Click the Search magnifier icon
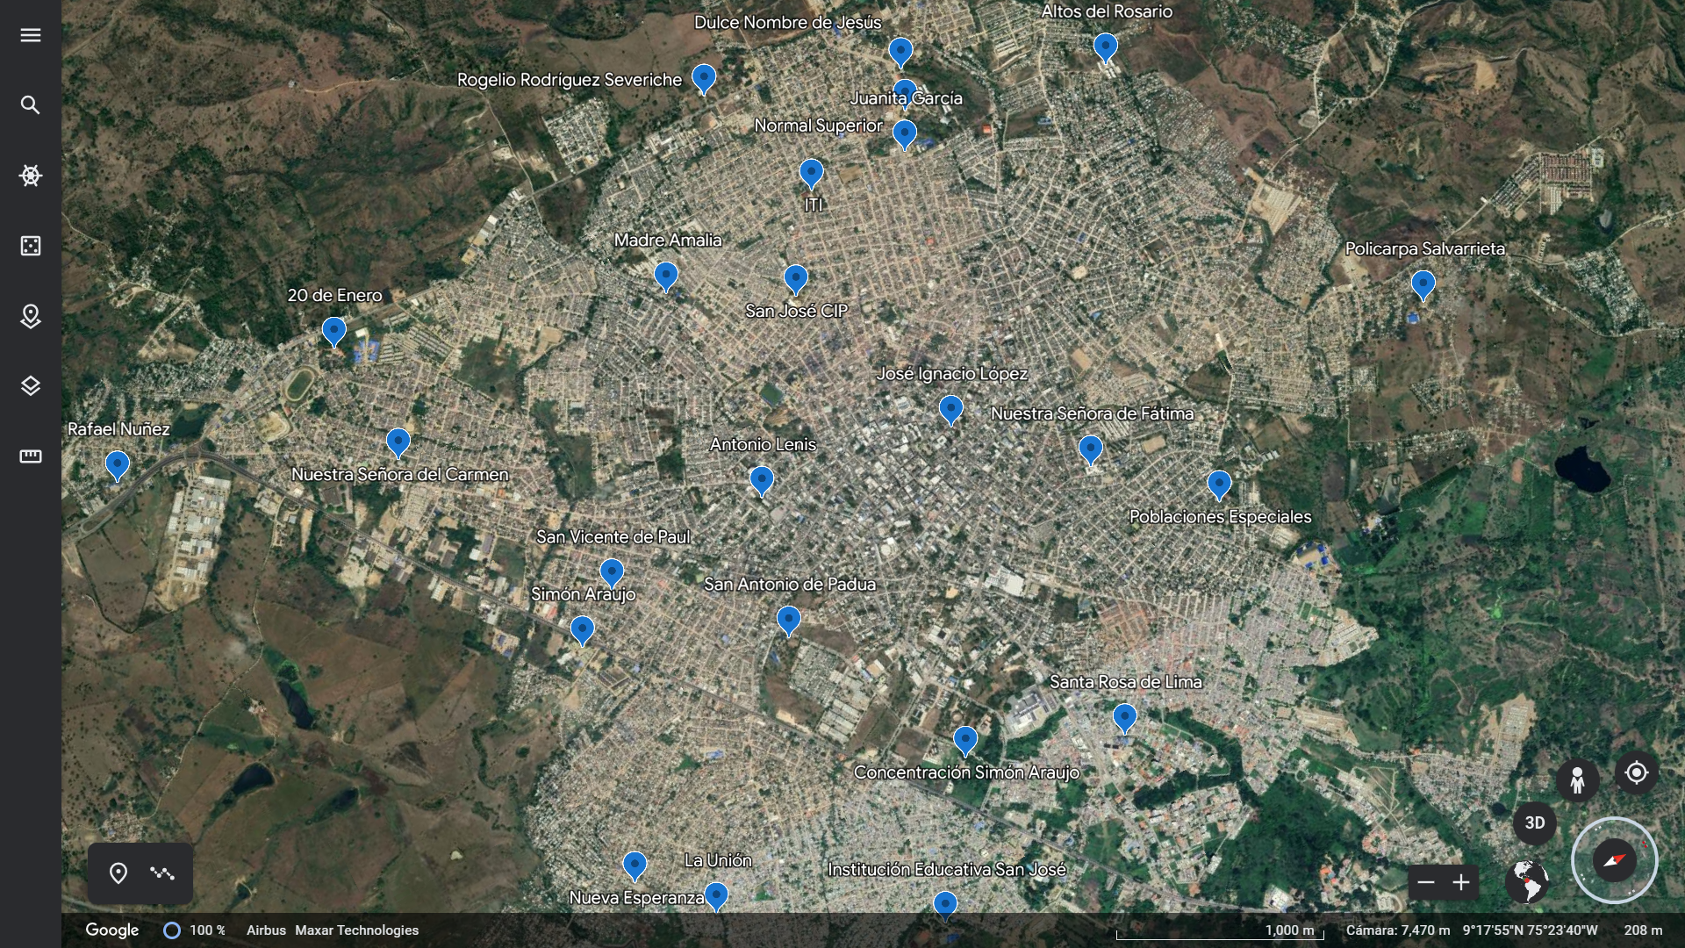Viewport: 1685px width, 948px height. [x=31, y=105]
